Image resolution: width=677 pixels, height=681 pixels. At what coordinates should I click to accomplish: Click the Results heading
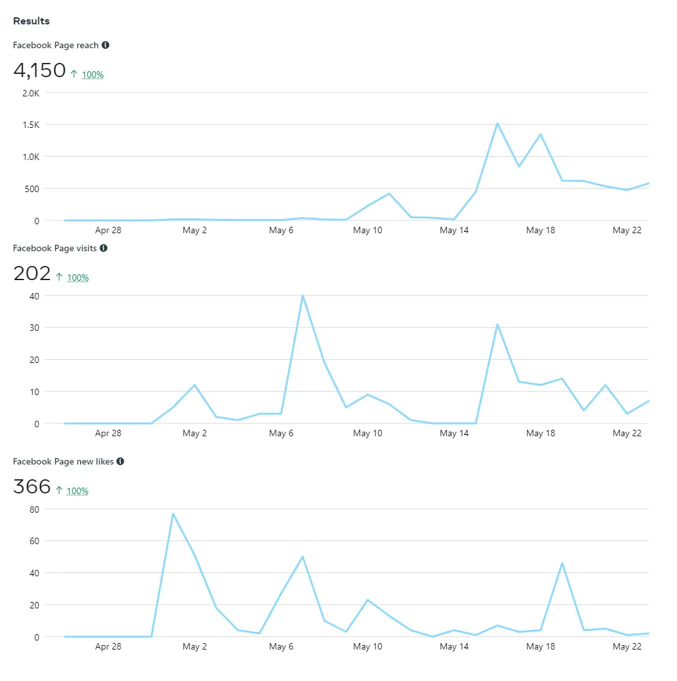pos(31,21)
